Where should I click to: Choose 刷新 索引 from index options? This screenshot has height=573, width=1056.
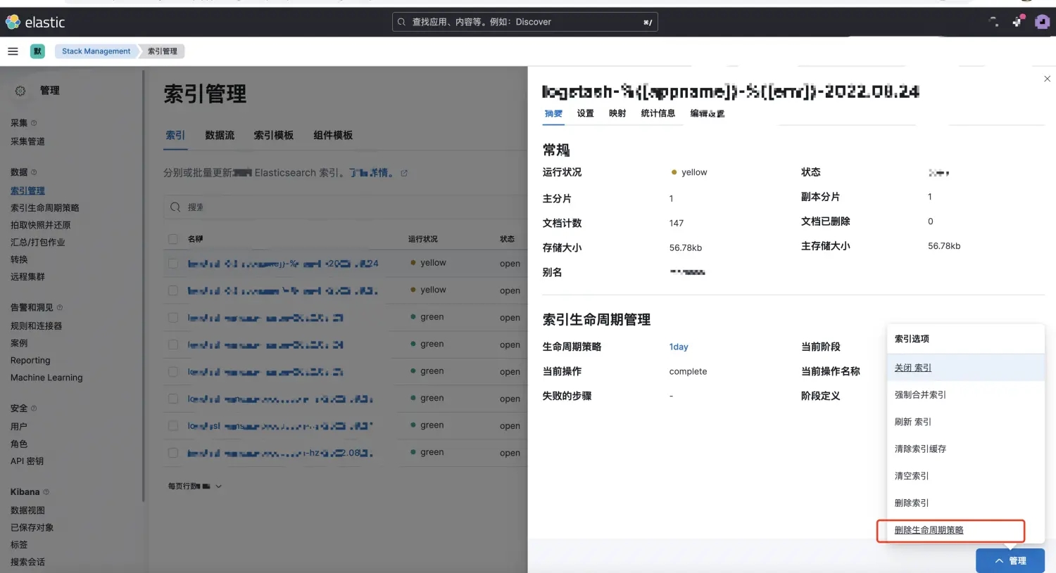point(966,422)
